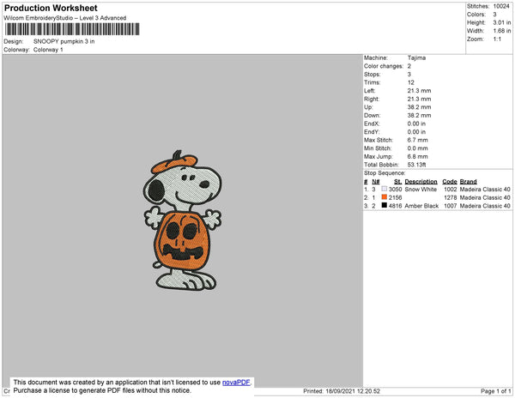Select the 'Down:' label
This screenshot has width=515, height=398.
373,115
